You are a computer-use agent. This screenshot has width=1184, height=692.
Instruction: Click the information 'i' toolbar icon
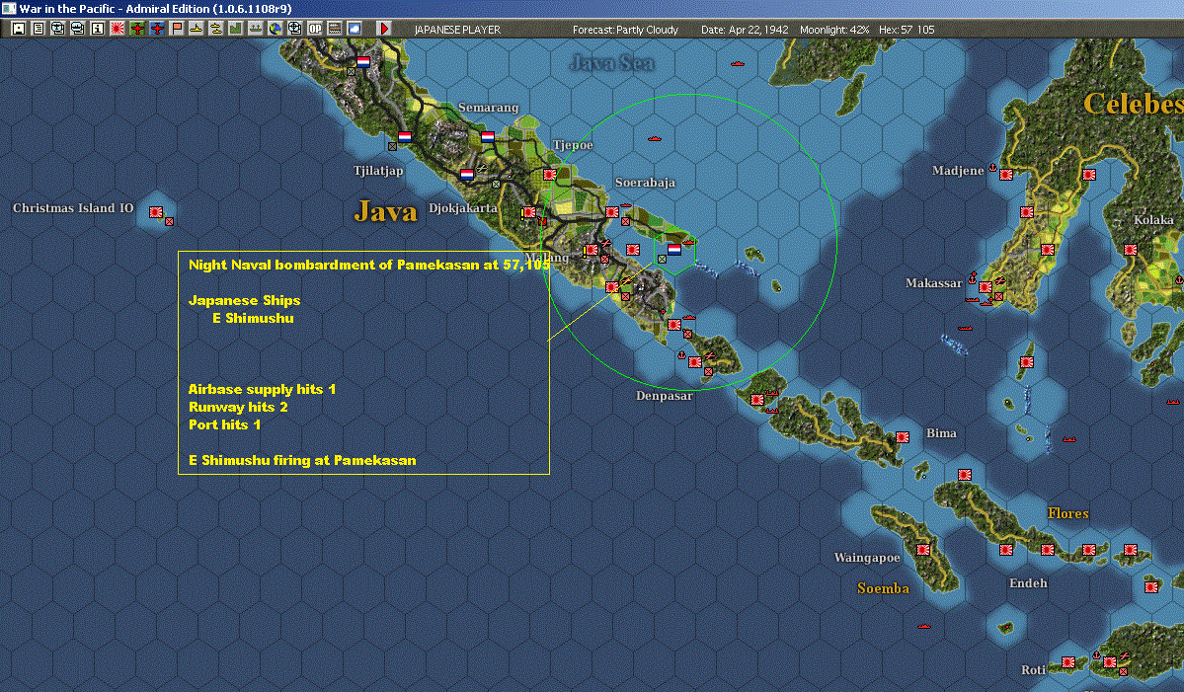[98, 29]
